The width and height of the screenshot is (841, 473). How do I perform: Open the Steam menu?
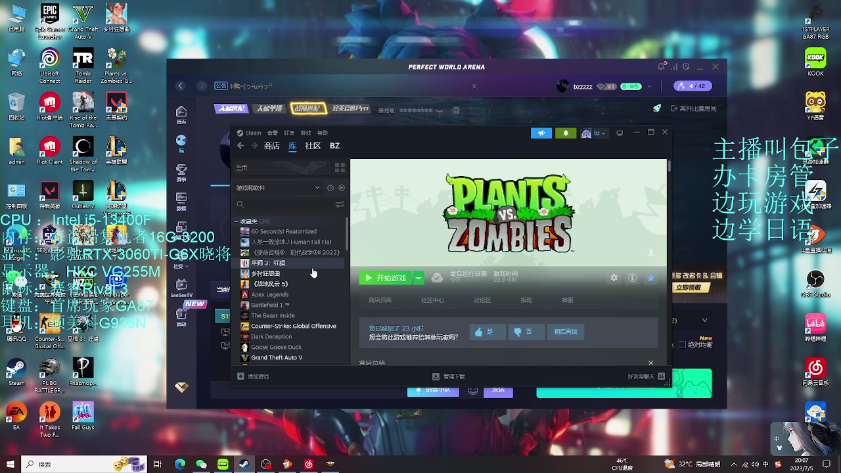pos(248,133)
